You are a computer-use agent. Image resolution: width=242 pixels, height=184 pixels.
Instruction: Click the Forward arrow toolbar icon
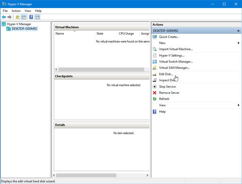click(x=10, y=17)
